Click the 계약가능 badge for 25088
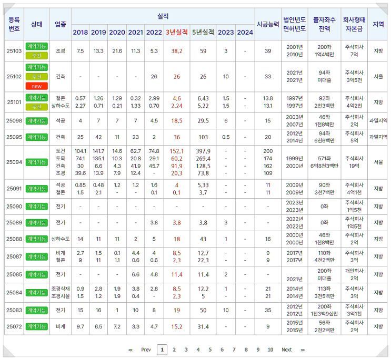391x360 pixels. [x=37, y=239]
